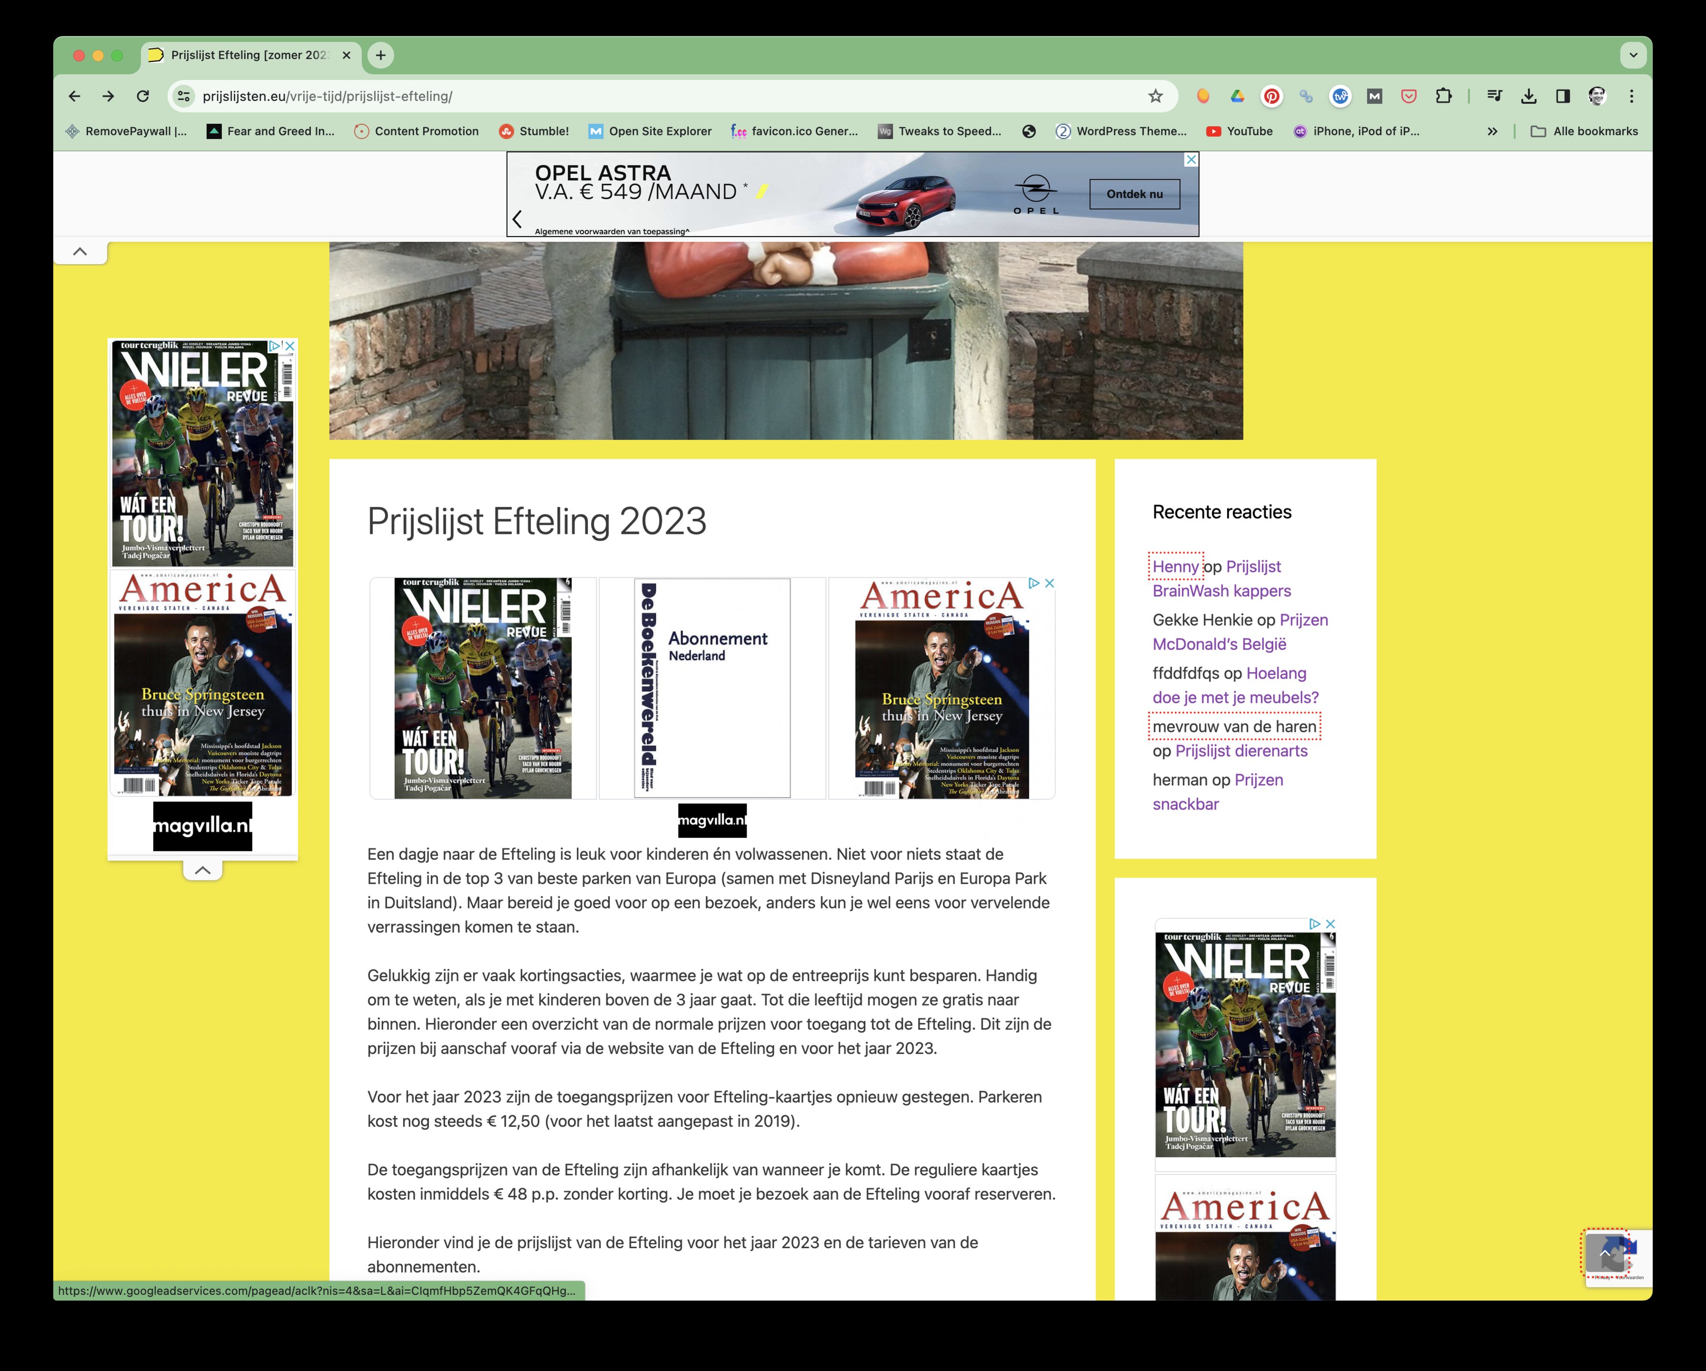This screenshot has height=1371, width=1706.
Task: Open the Content Promotion bookmark
Action: tap(416, 131)
